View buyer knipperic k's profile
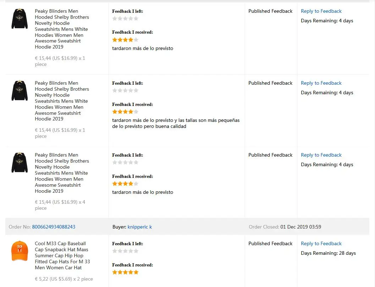 point(140,227)
